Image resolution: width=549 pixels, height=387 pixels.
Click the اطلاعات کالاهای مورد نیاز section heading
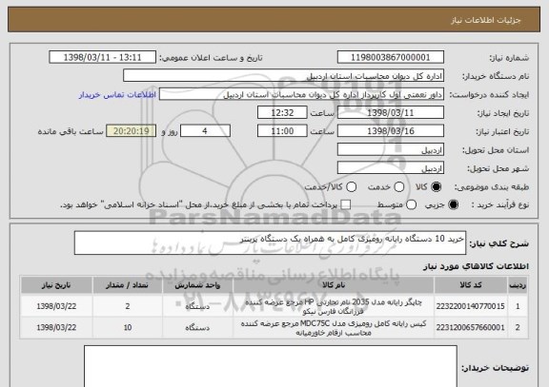(477, 266)
